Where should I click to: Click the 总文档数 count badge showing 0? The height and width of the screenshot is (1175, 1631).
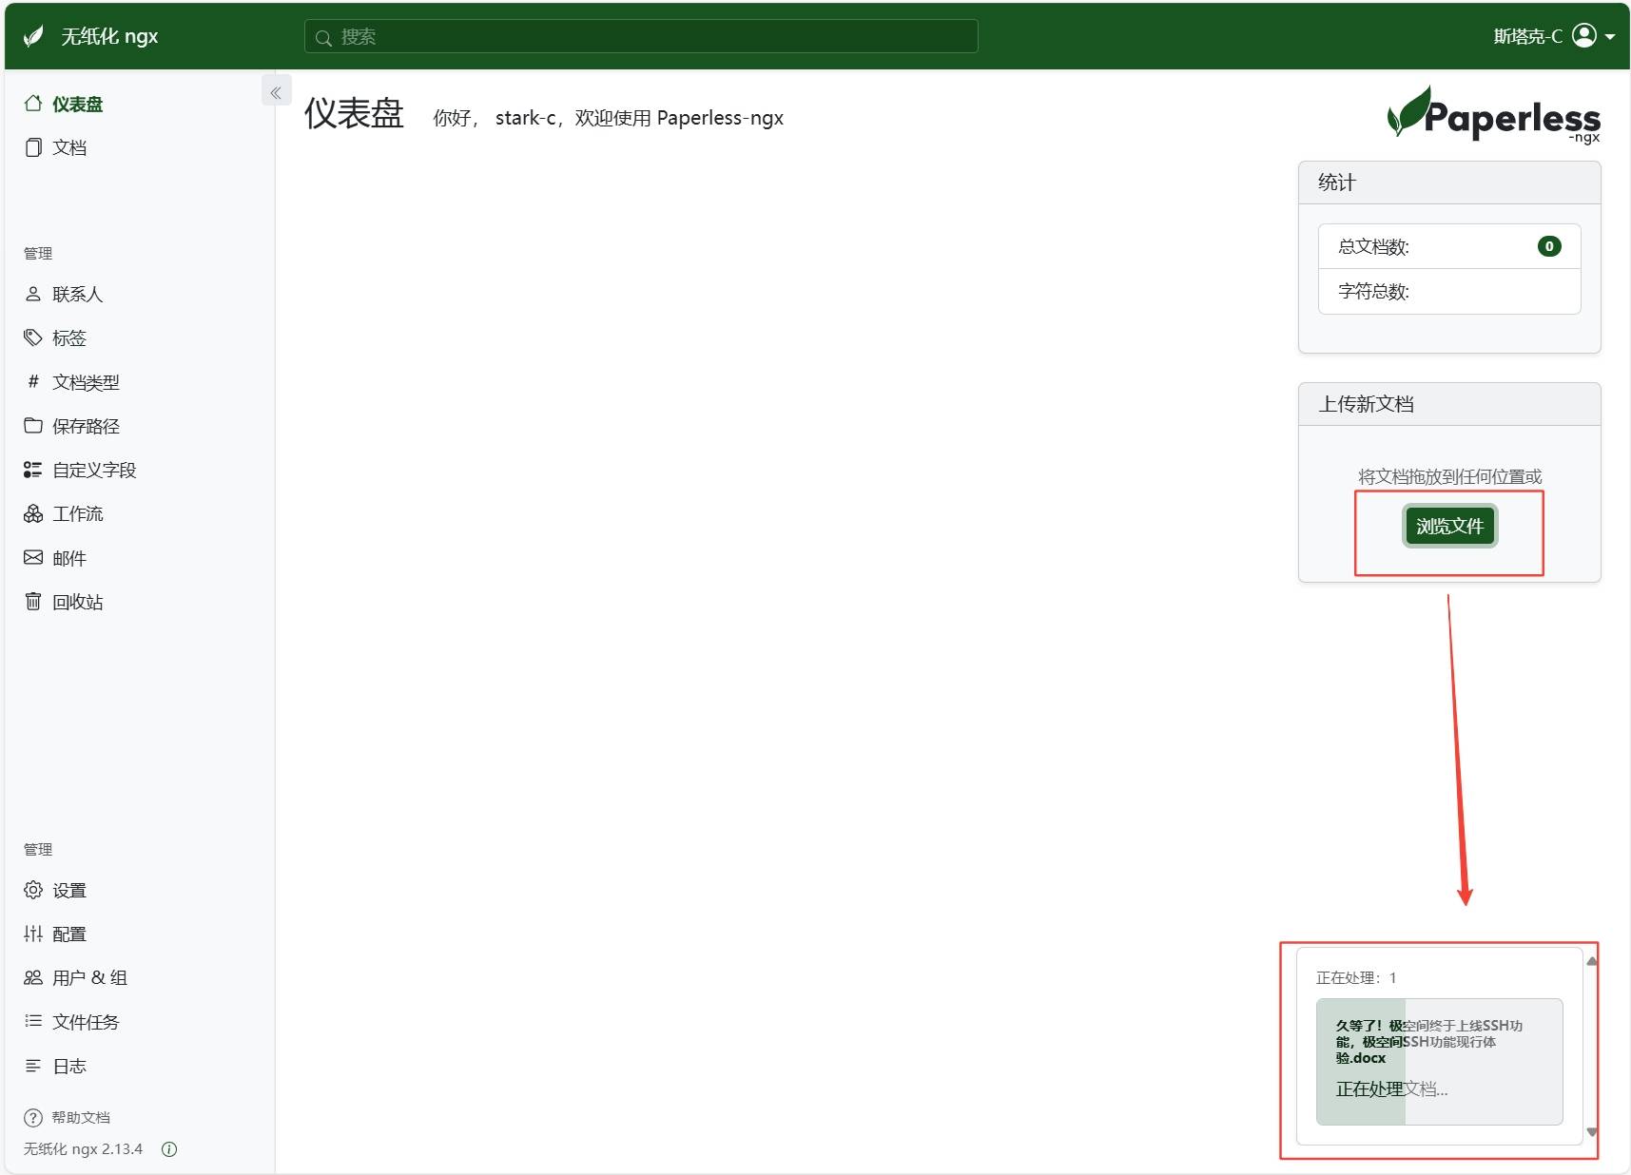[1549, 246]
